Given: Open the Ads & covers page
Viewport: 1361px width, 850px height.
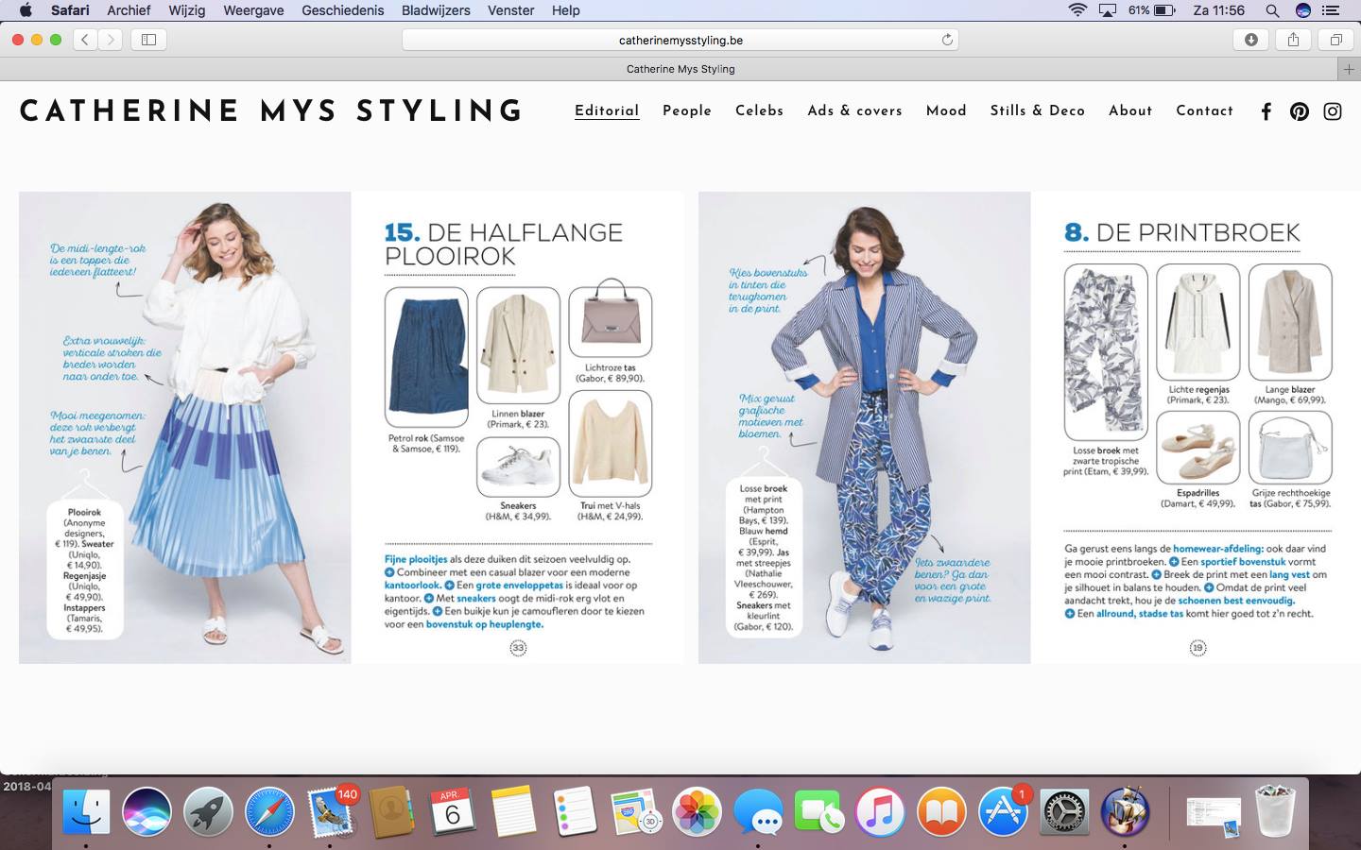Looking at the screenshot, I should click(855, 110).
